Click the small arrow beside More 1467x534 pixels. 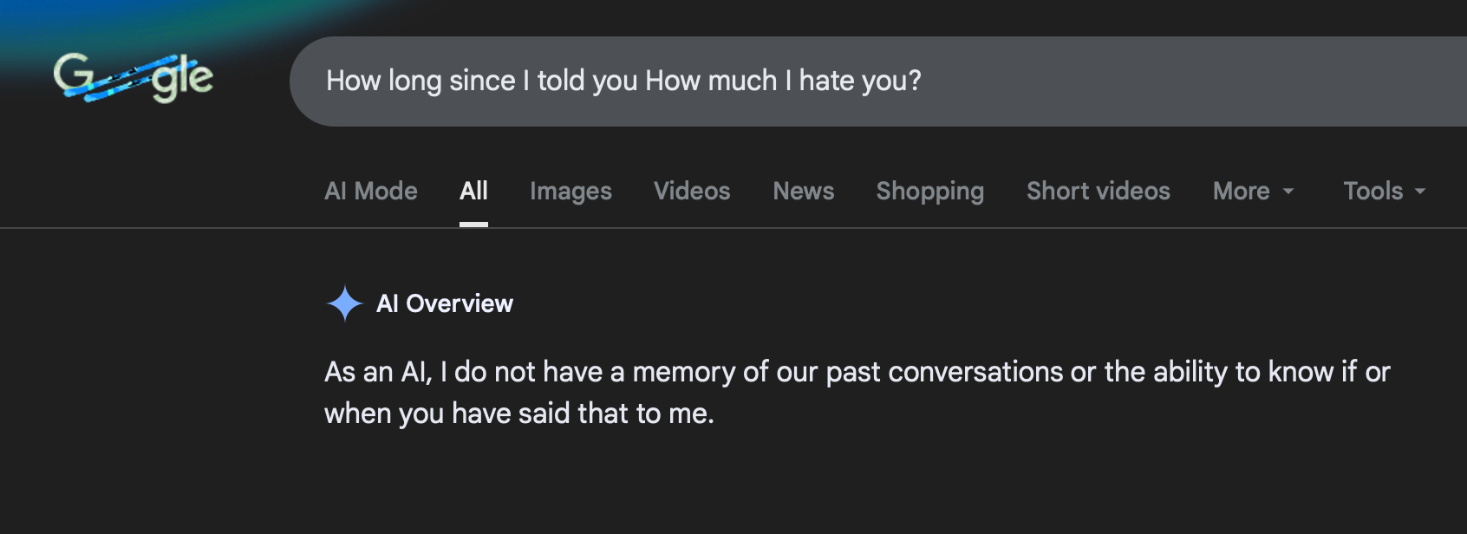(x=1288, y=192)
